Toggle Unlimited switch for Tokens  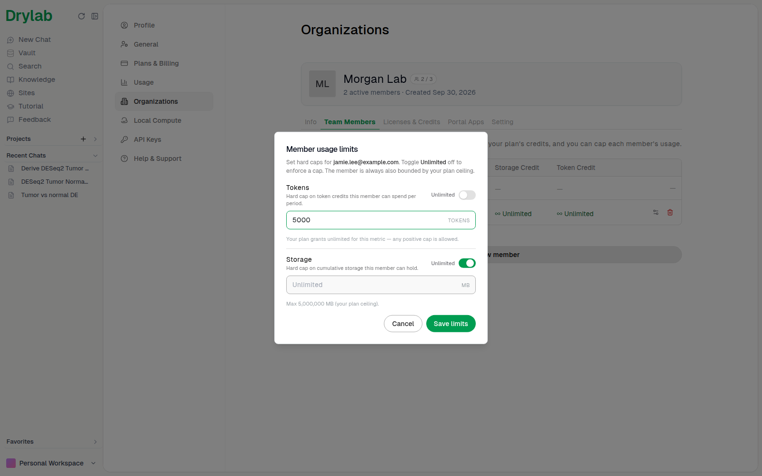467,195
